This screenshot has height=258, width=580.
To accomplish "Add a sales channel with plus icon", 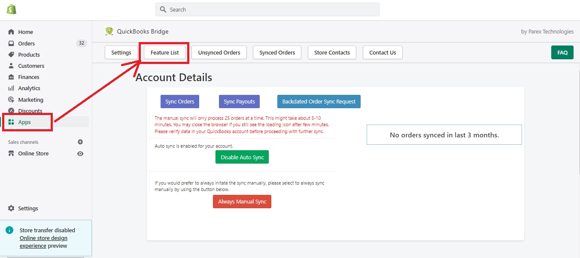I will pos(80,142).
